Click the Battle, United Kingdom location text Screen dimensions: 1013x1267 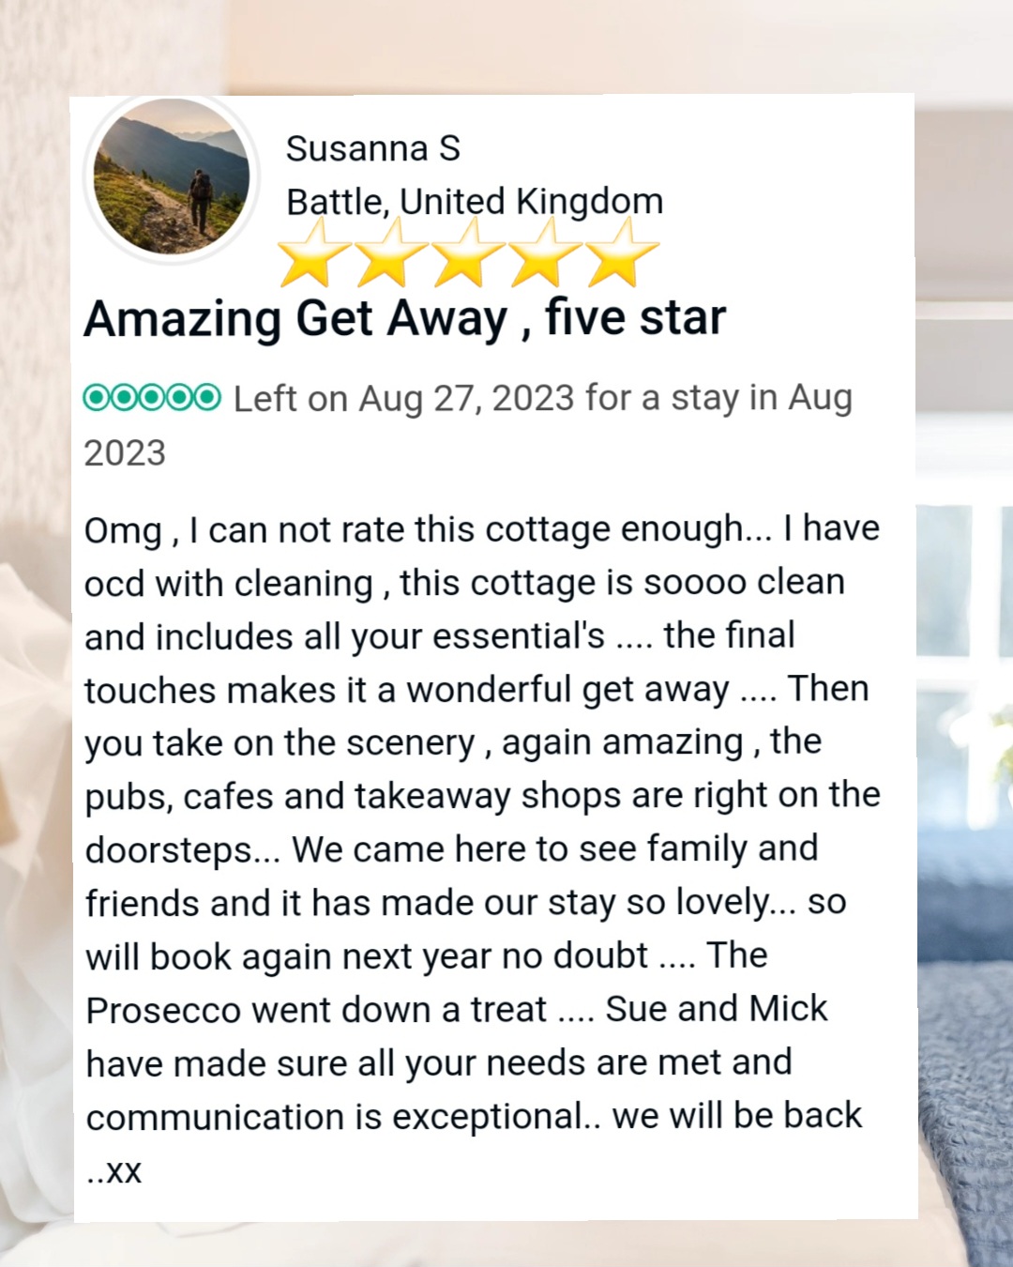tap(475, 202)
